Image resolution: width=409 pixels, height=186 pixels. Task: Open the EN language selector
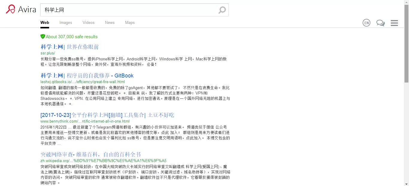[x=366, y=23]
